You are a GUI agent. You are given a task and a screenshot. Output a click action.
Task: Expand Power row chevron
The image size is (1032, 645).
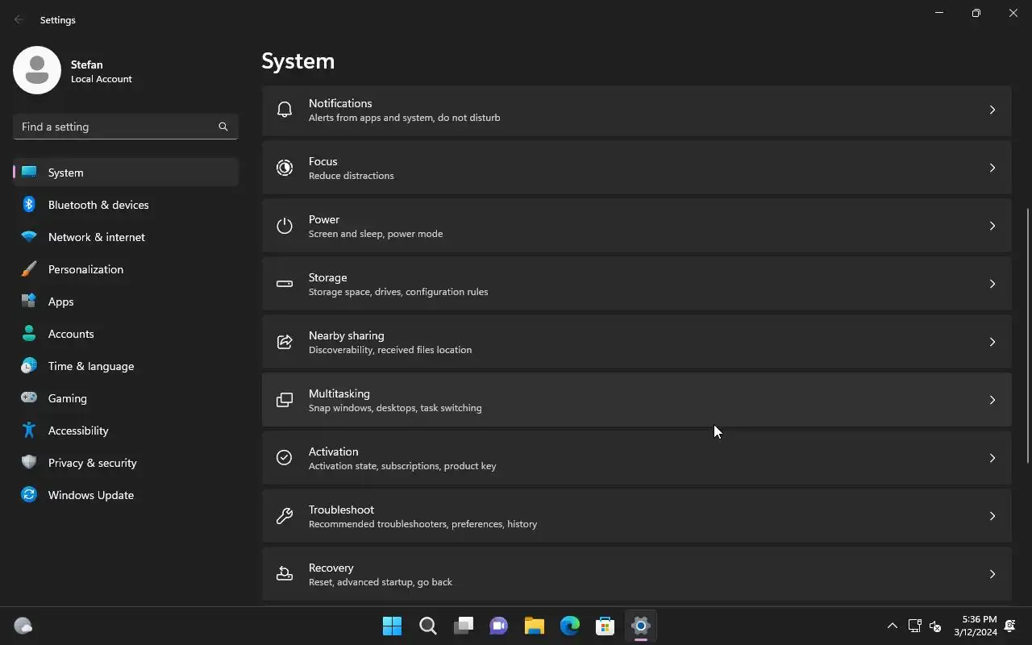click(992, 226)
